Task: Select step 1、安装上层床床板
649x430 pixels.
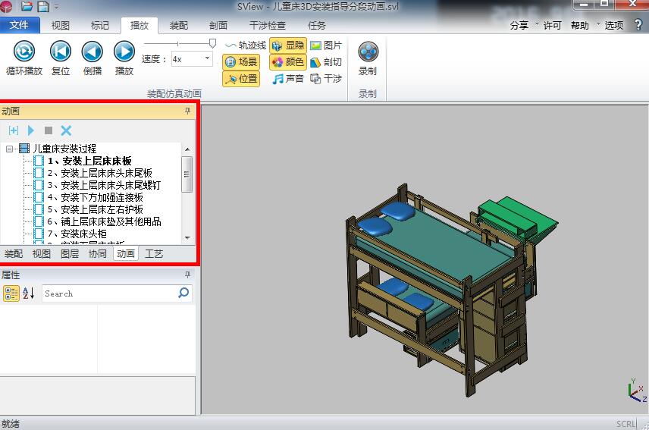Action: [x=89, y=161]
